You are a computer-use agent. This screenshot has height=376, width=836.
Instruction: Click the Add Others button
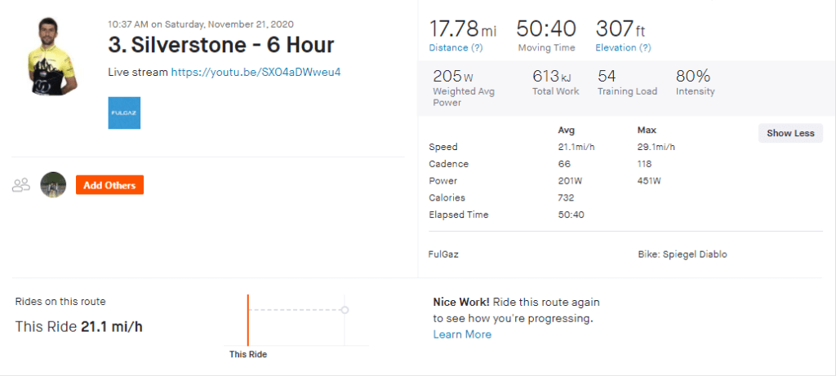click(109, 185)
